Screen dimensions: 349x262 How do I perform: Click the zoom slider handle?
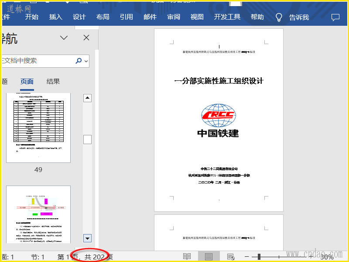(x=259, y=257)
